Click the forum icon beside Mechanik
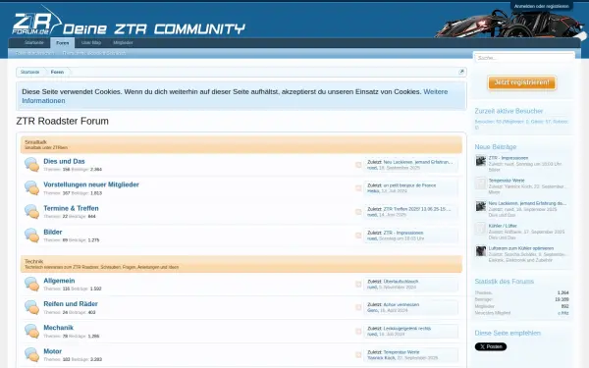 pyautogui.click(x=32, y=332)
